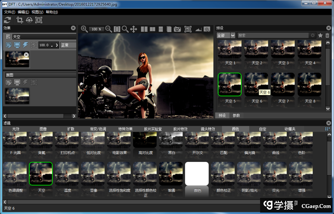The height and width of the screenshot is (214, 334).
Task: Open the 正常 blend mode selector
Action: pos(68,45)
